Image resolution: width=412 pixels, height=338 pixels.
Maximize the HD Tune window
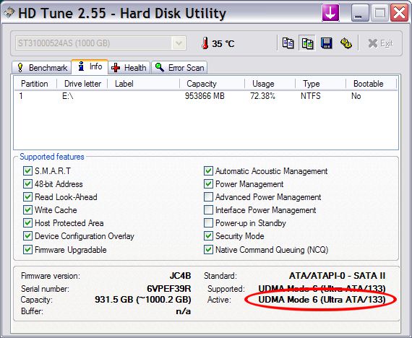coord(379,12)
